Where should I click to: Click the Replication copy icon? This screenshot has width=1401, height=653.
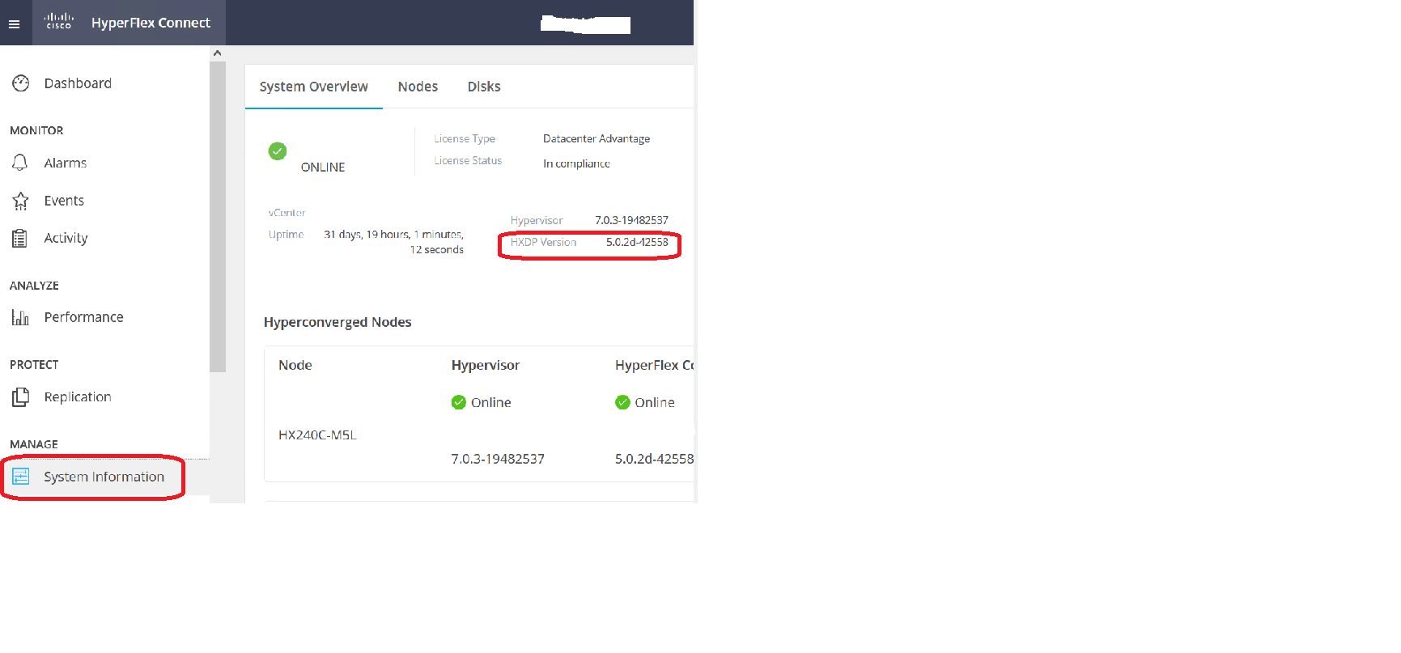coord(21,397)
